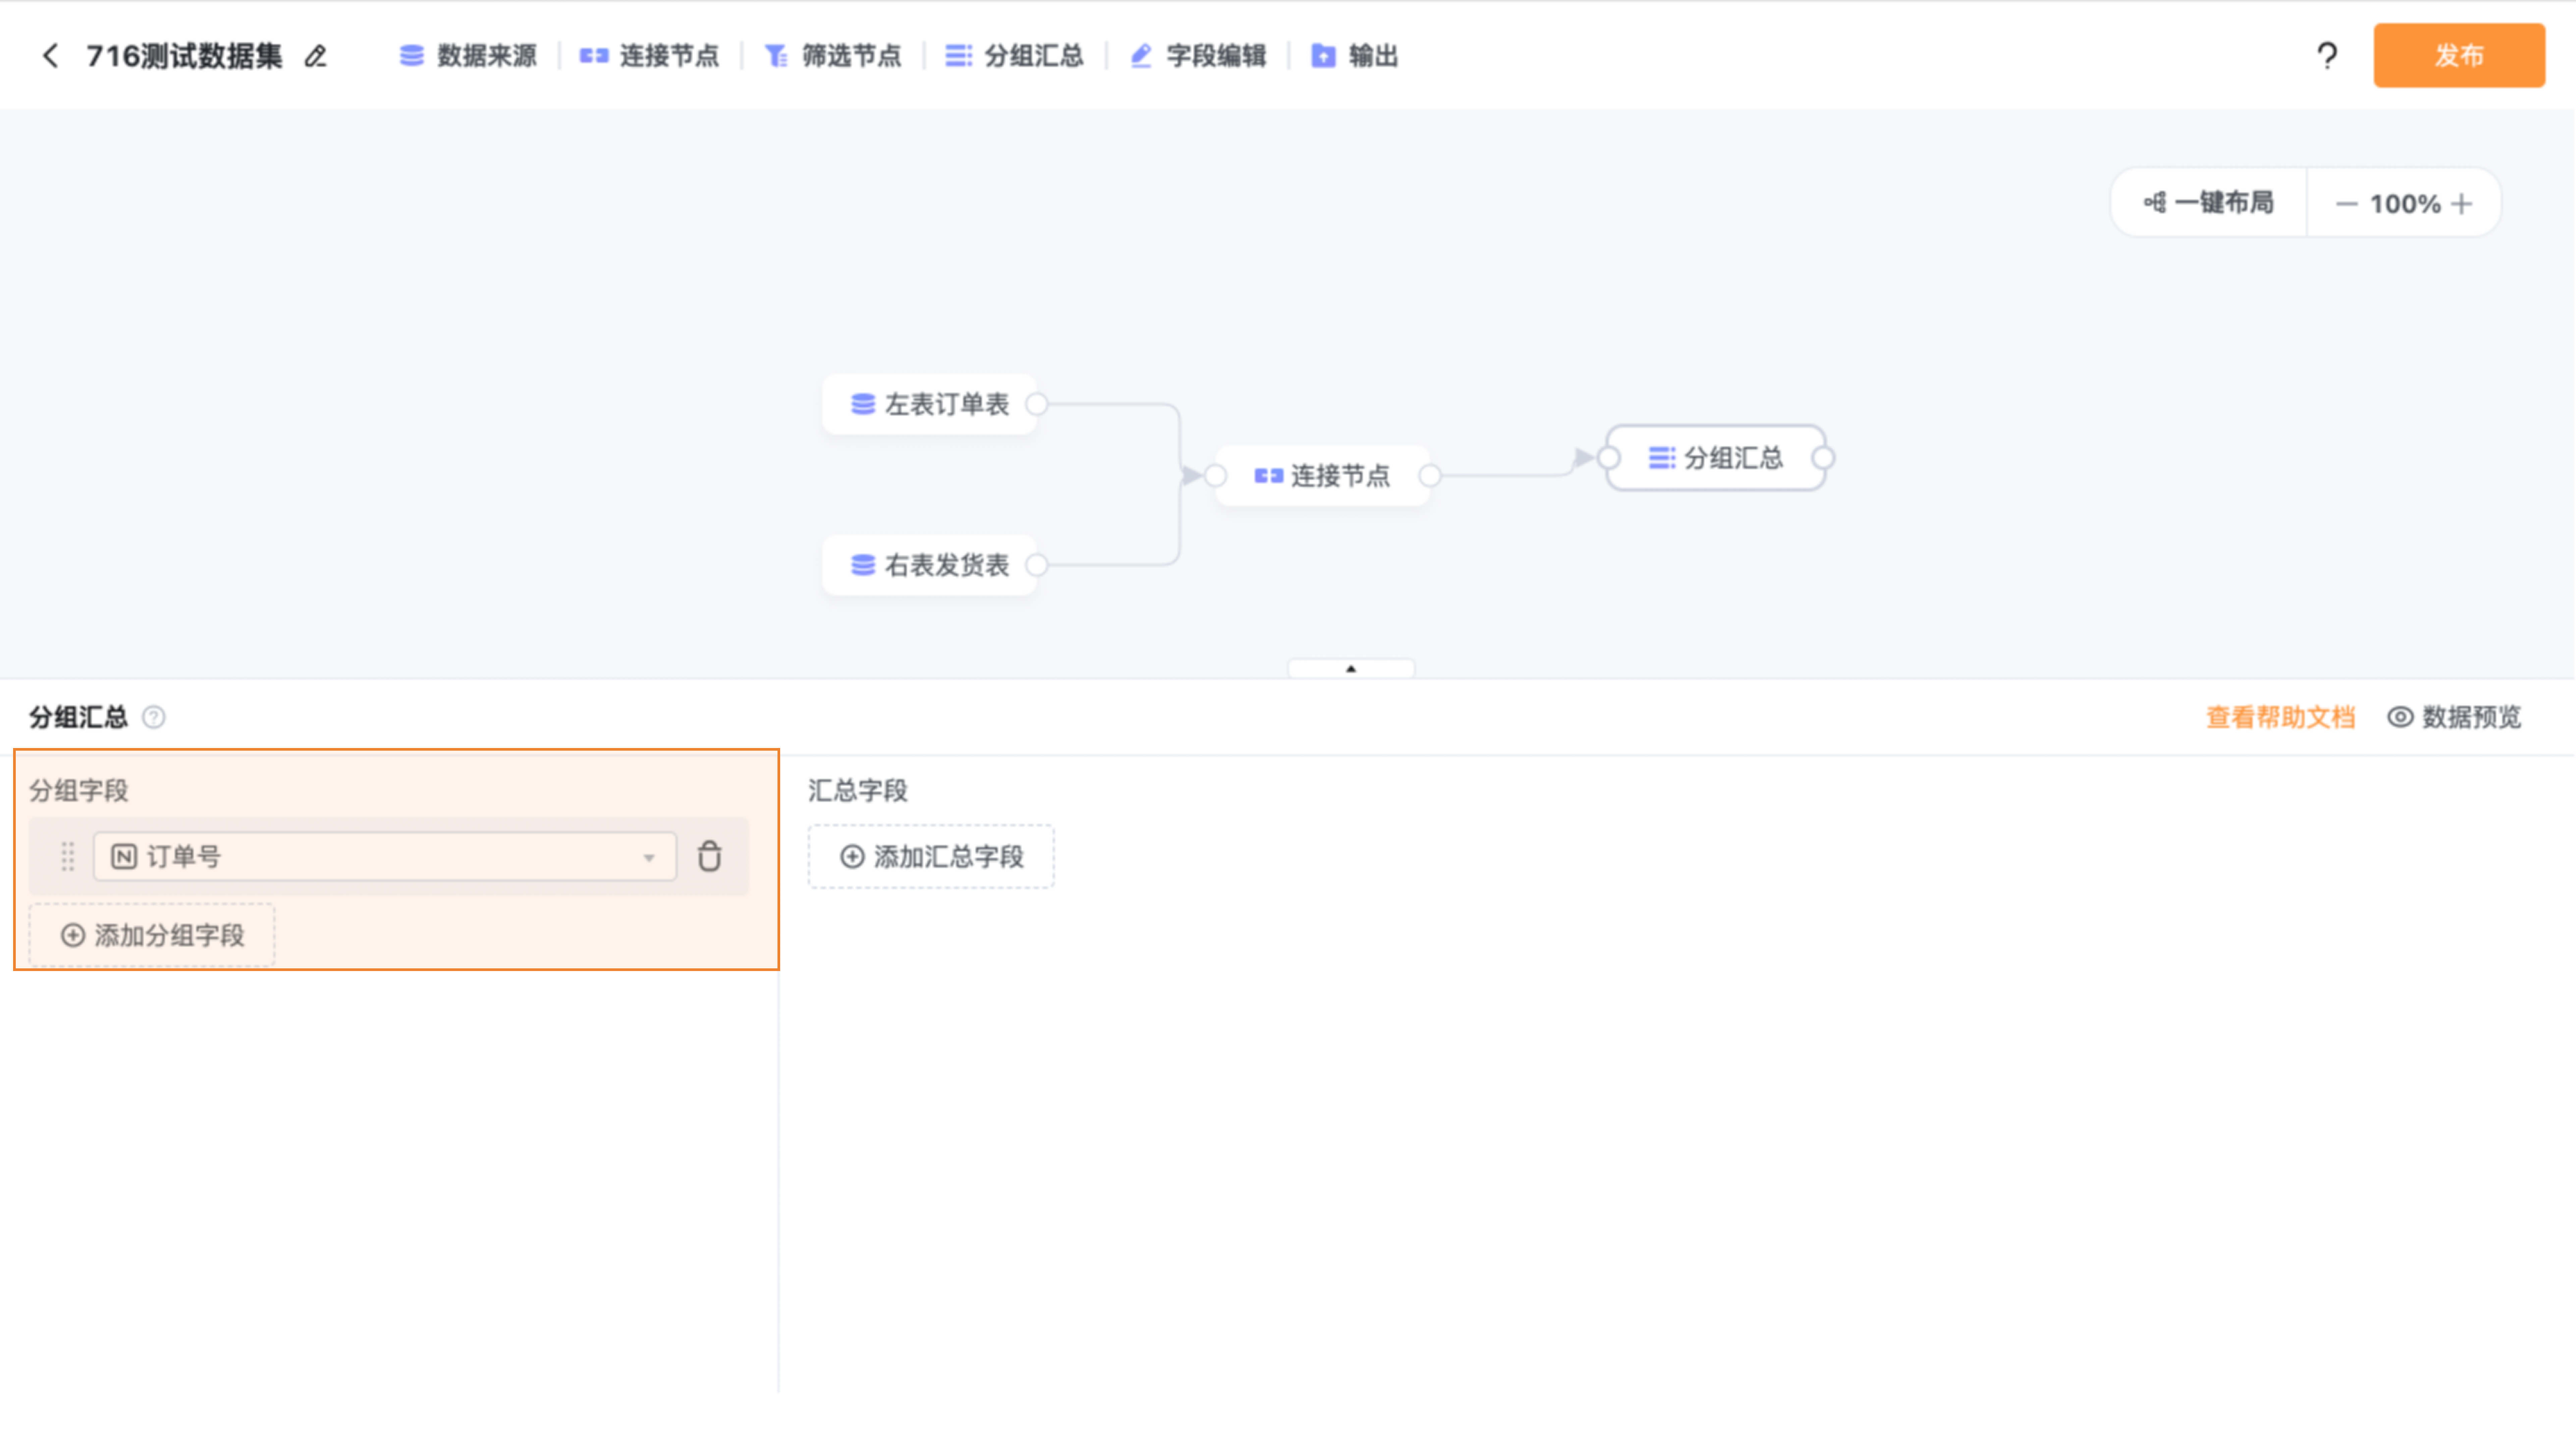The image size is (2576, 1449).
Task: Zoom in canvas with plus icon
Action: coord(2462,204)
